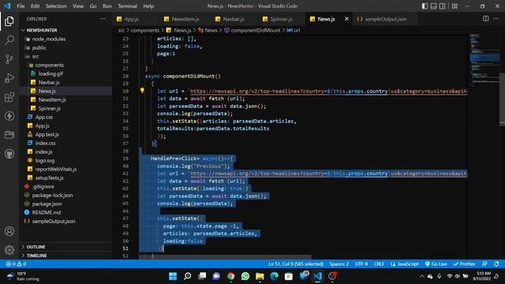Open the Extensions view

tap(9, 97)
